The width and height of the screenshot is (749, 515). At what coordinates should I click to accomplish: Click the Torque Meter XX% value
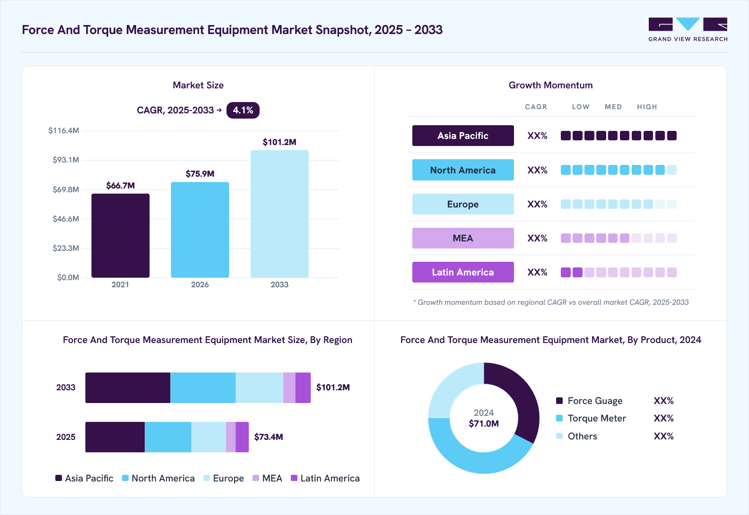click(x=663, y=418)
